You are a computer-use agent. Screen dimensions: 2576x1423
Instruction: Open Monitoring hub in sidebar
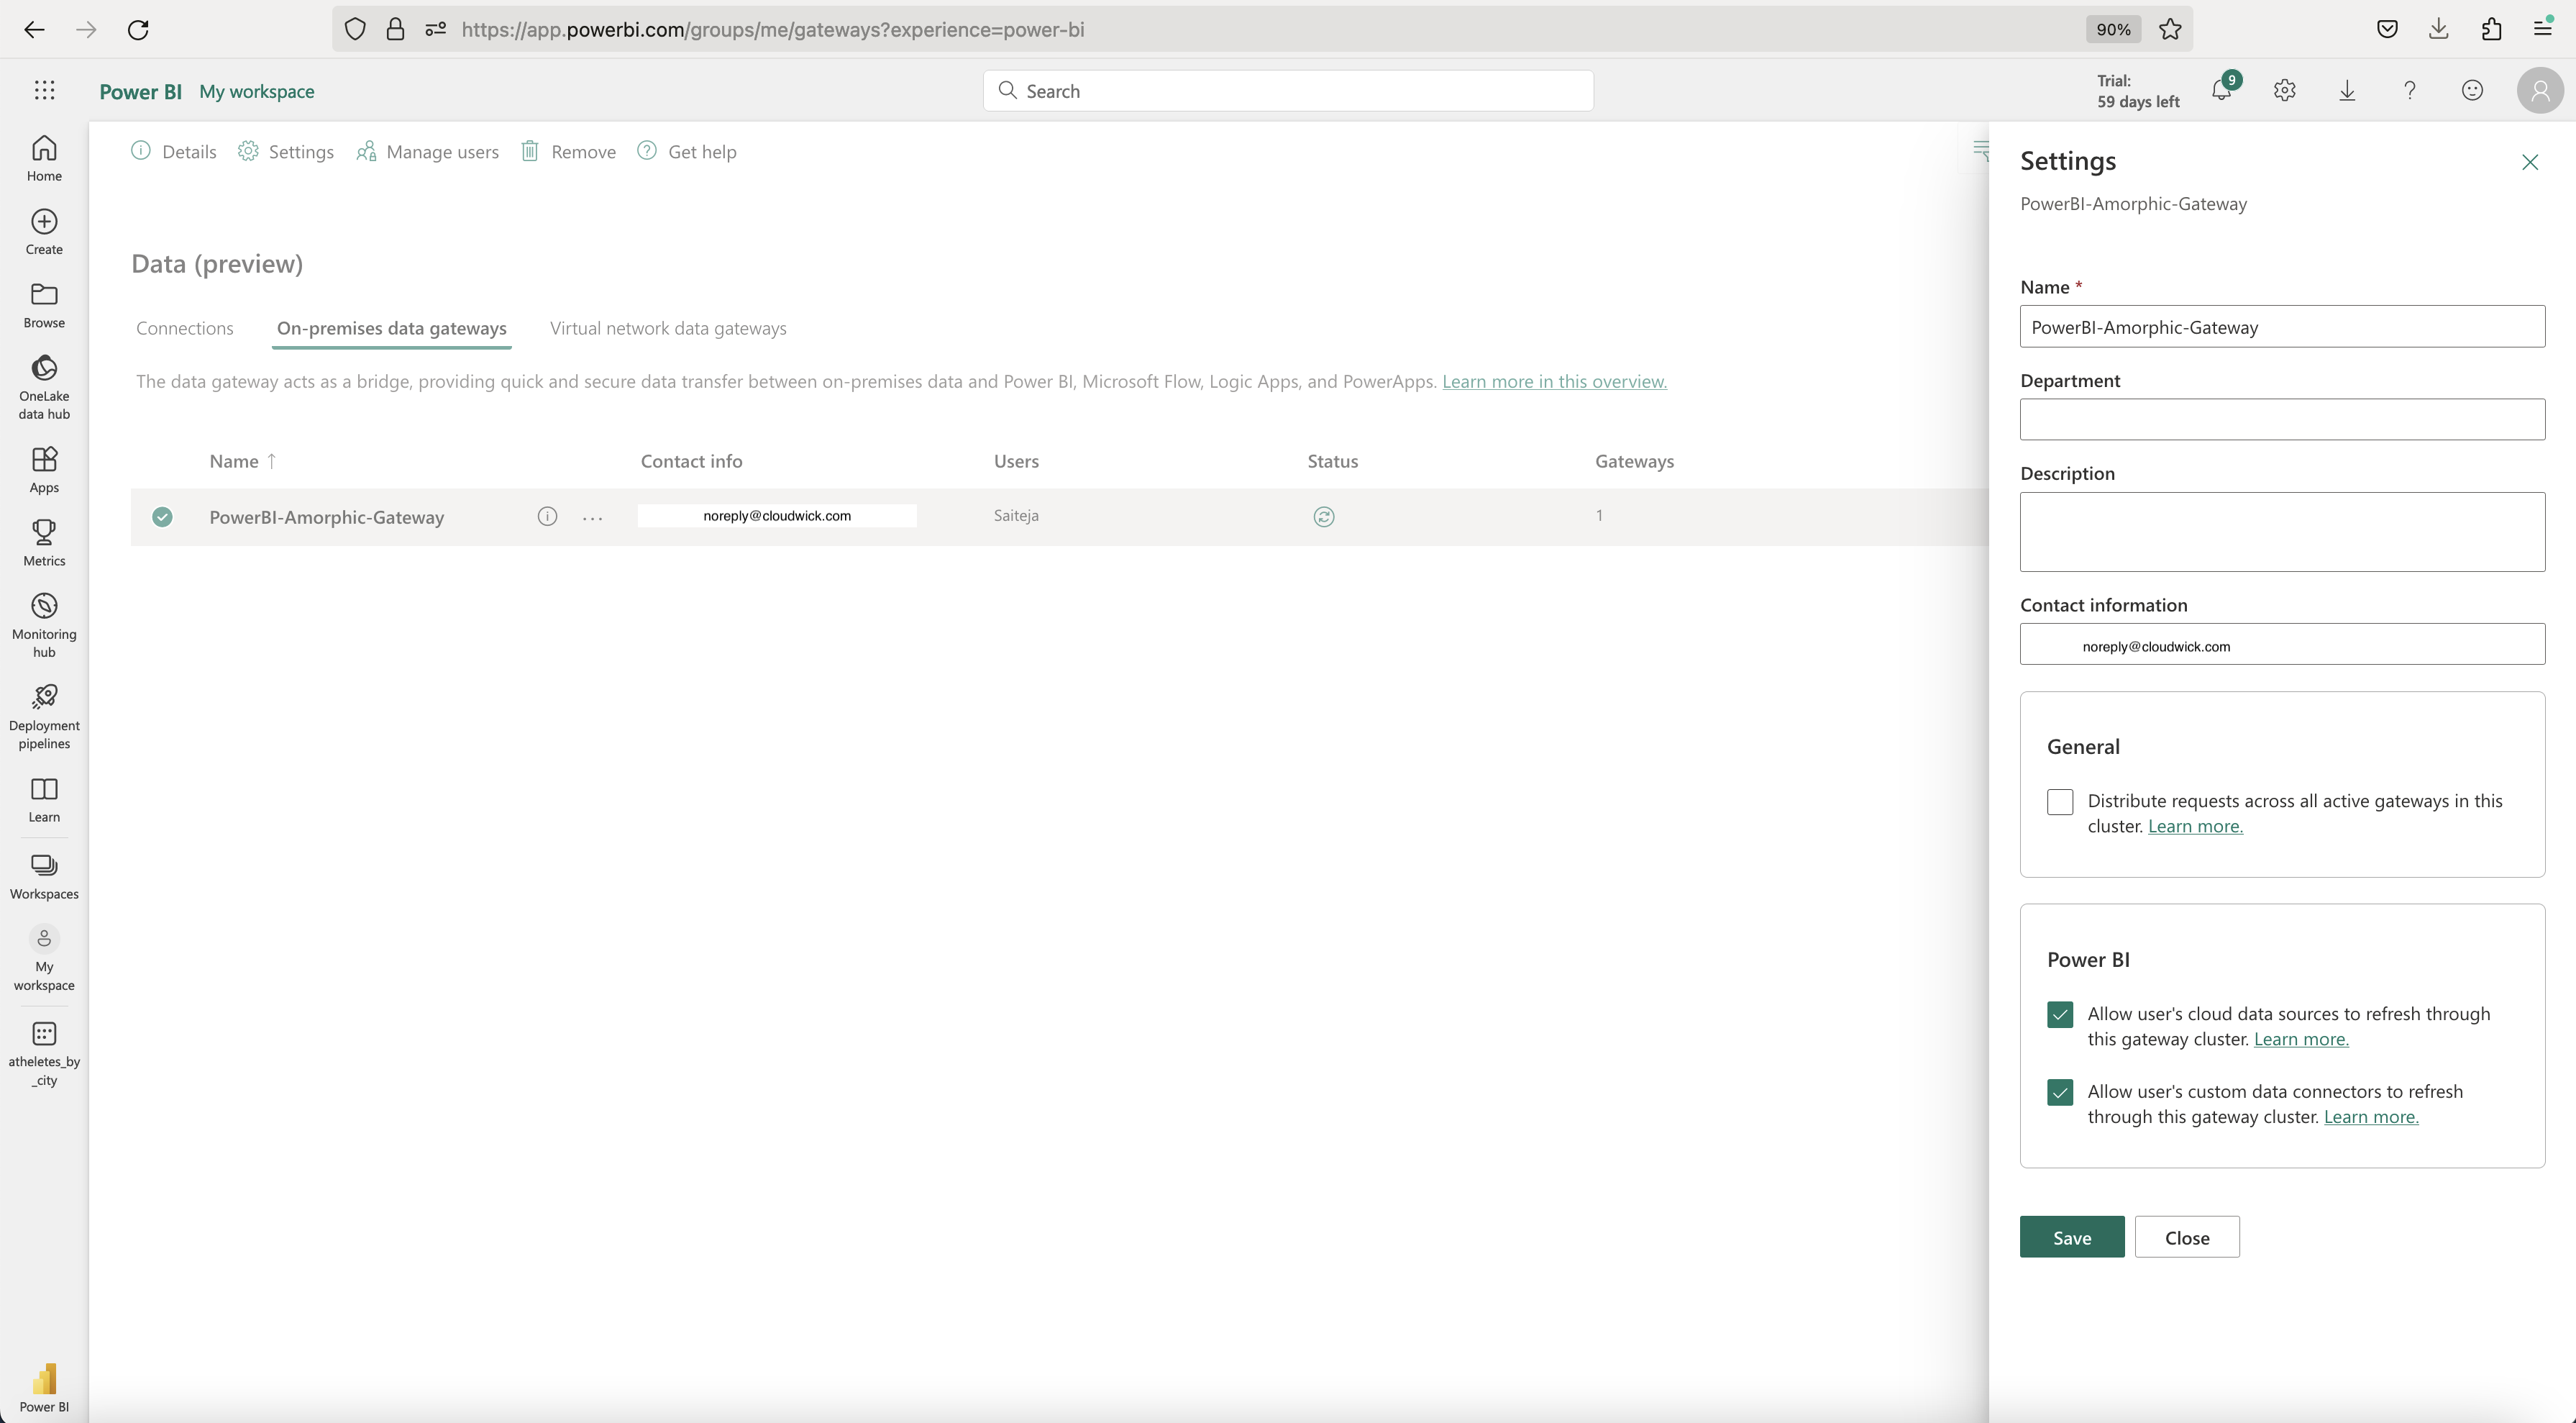pos(44,625)
